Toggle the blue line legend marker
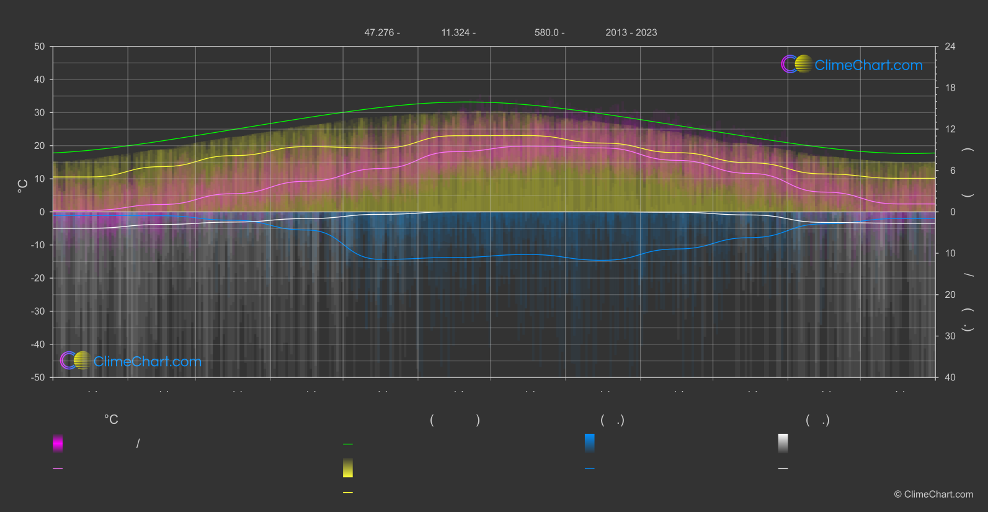This screenshot has height=512, width=988. pyautogui.click(x=589, y=469)
